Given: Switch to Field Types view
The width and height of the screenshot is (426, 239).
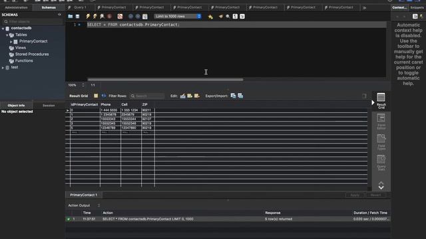Looking at the screenshot, I should [x=381, y=142].
